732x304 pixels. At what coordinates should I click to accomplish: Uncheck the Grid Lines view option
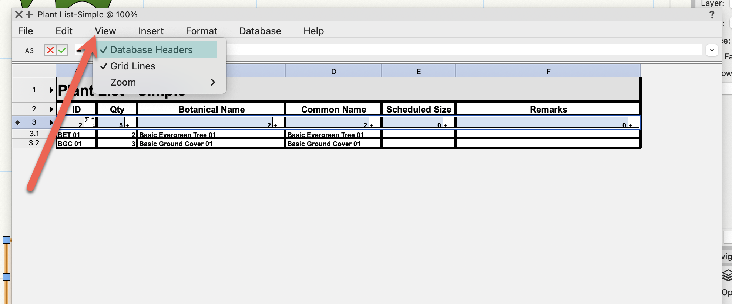coord(133,66)
